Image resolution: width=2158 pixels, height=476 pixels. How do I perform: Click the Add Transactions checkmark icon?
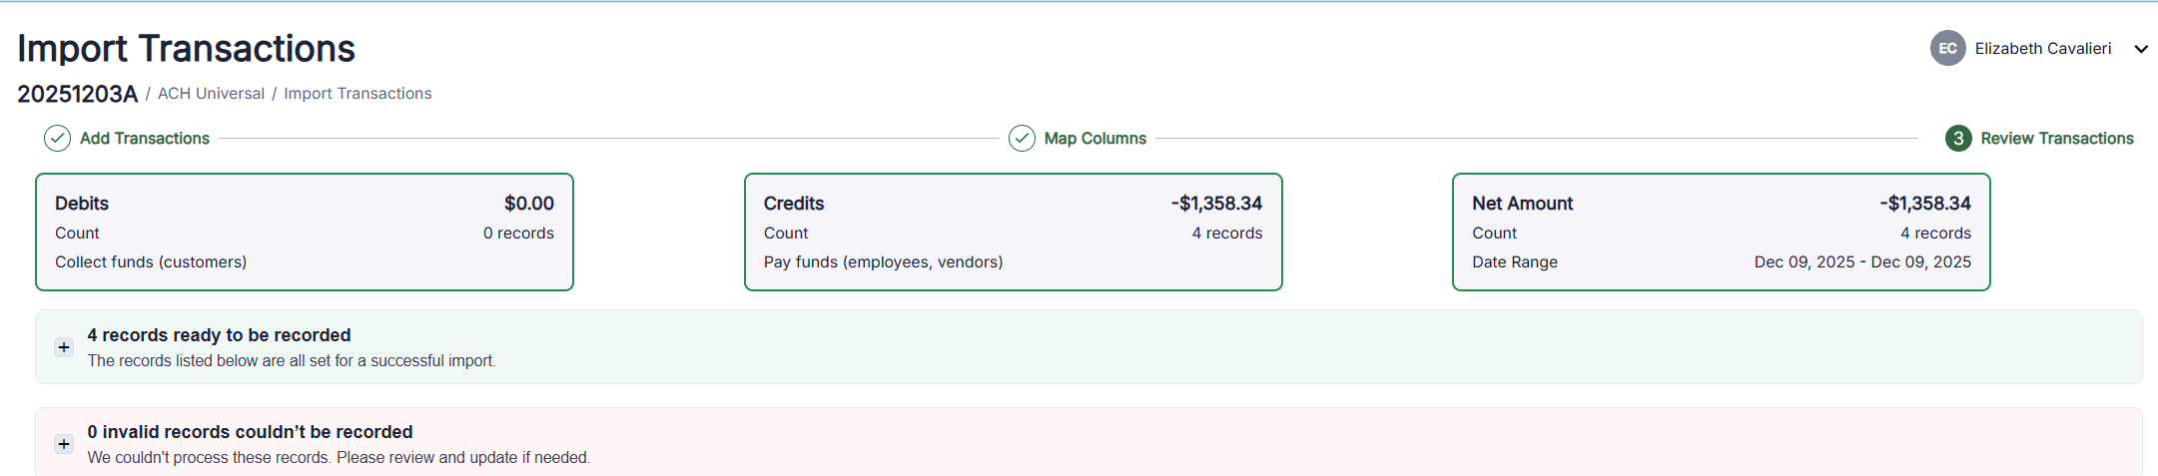(57, 139)
